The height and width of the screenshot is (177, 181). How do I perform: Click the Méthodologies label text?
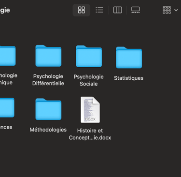point(48,130)
